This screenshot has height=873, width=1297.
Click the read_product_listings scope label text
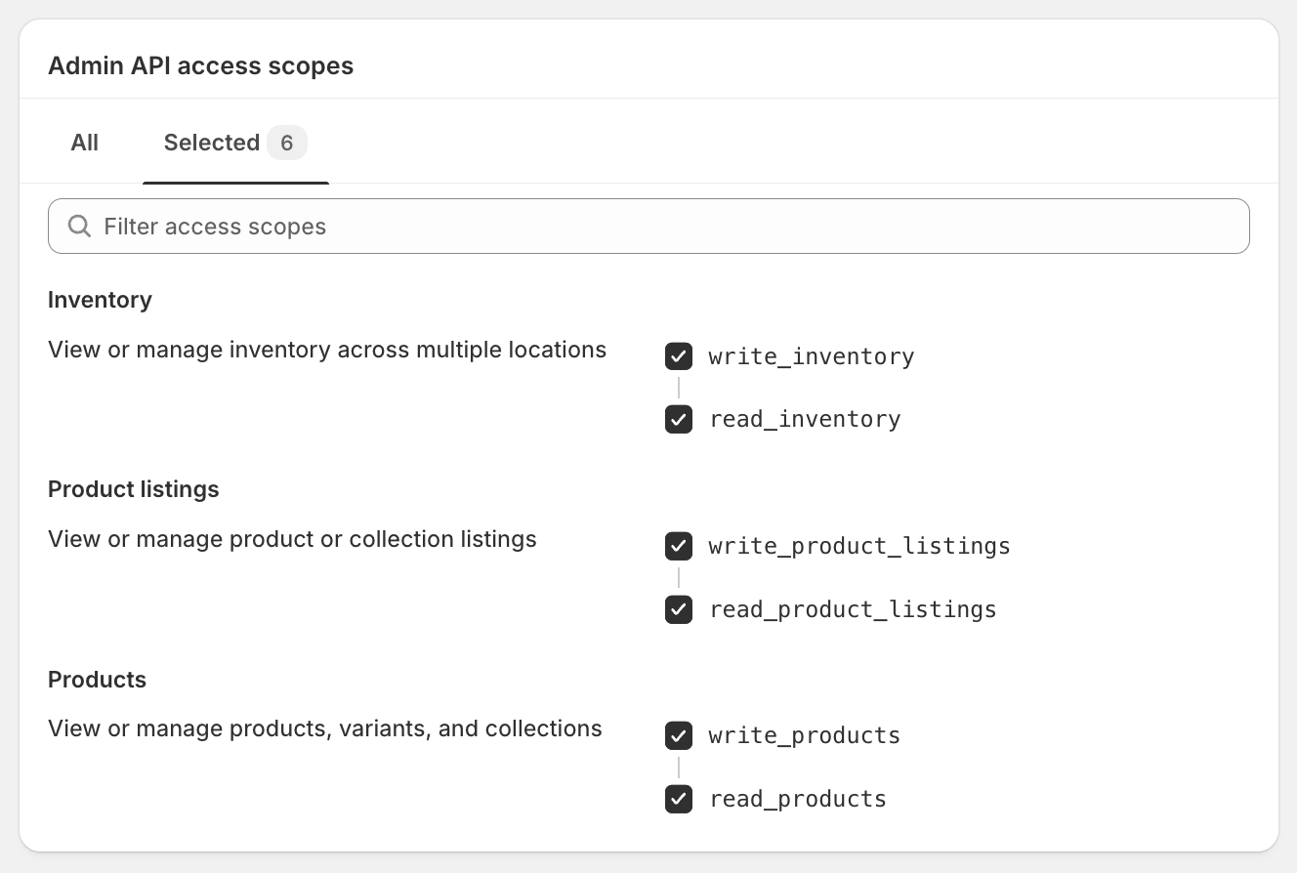(853, 609)
